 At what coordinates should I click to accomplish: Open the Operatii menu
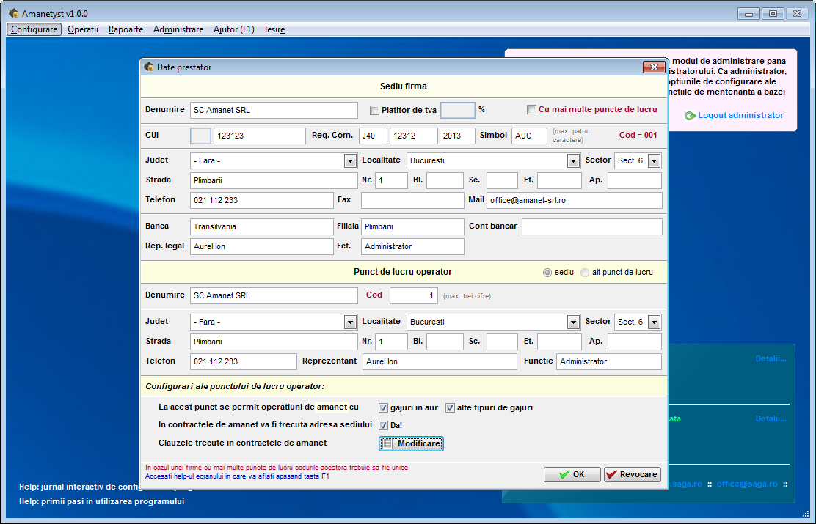point(82,29)
